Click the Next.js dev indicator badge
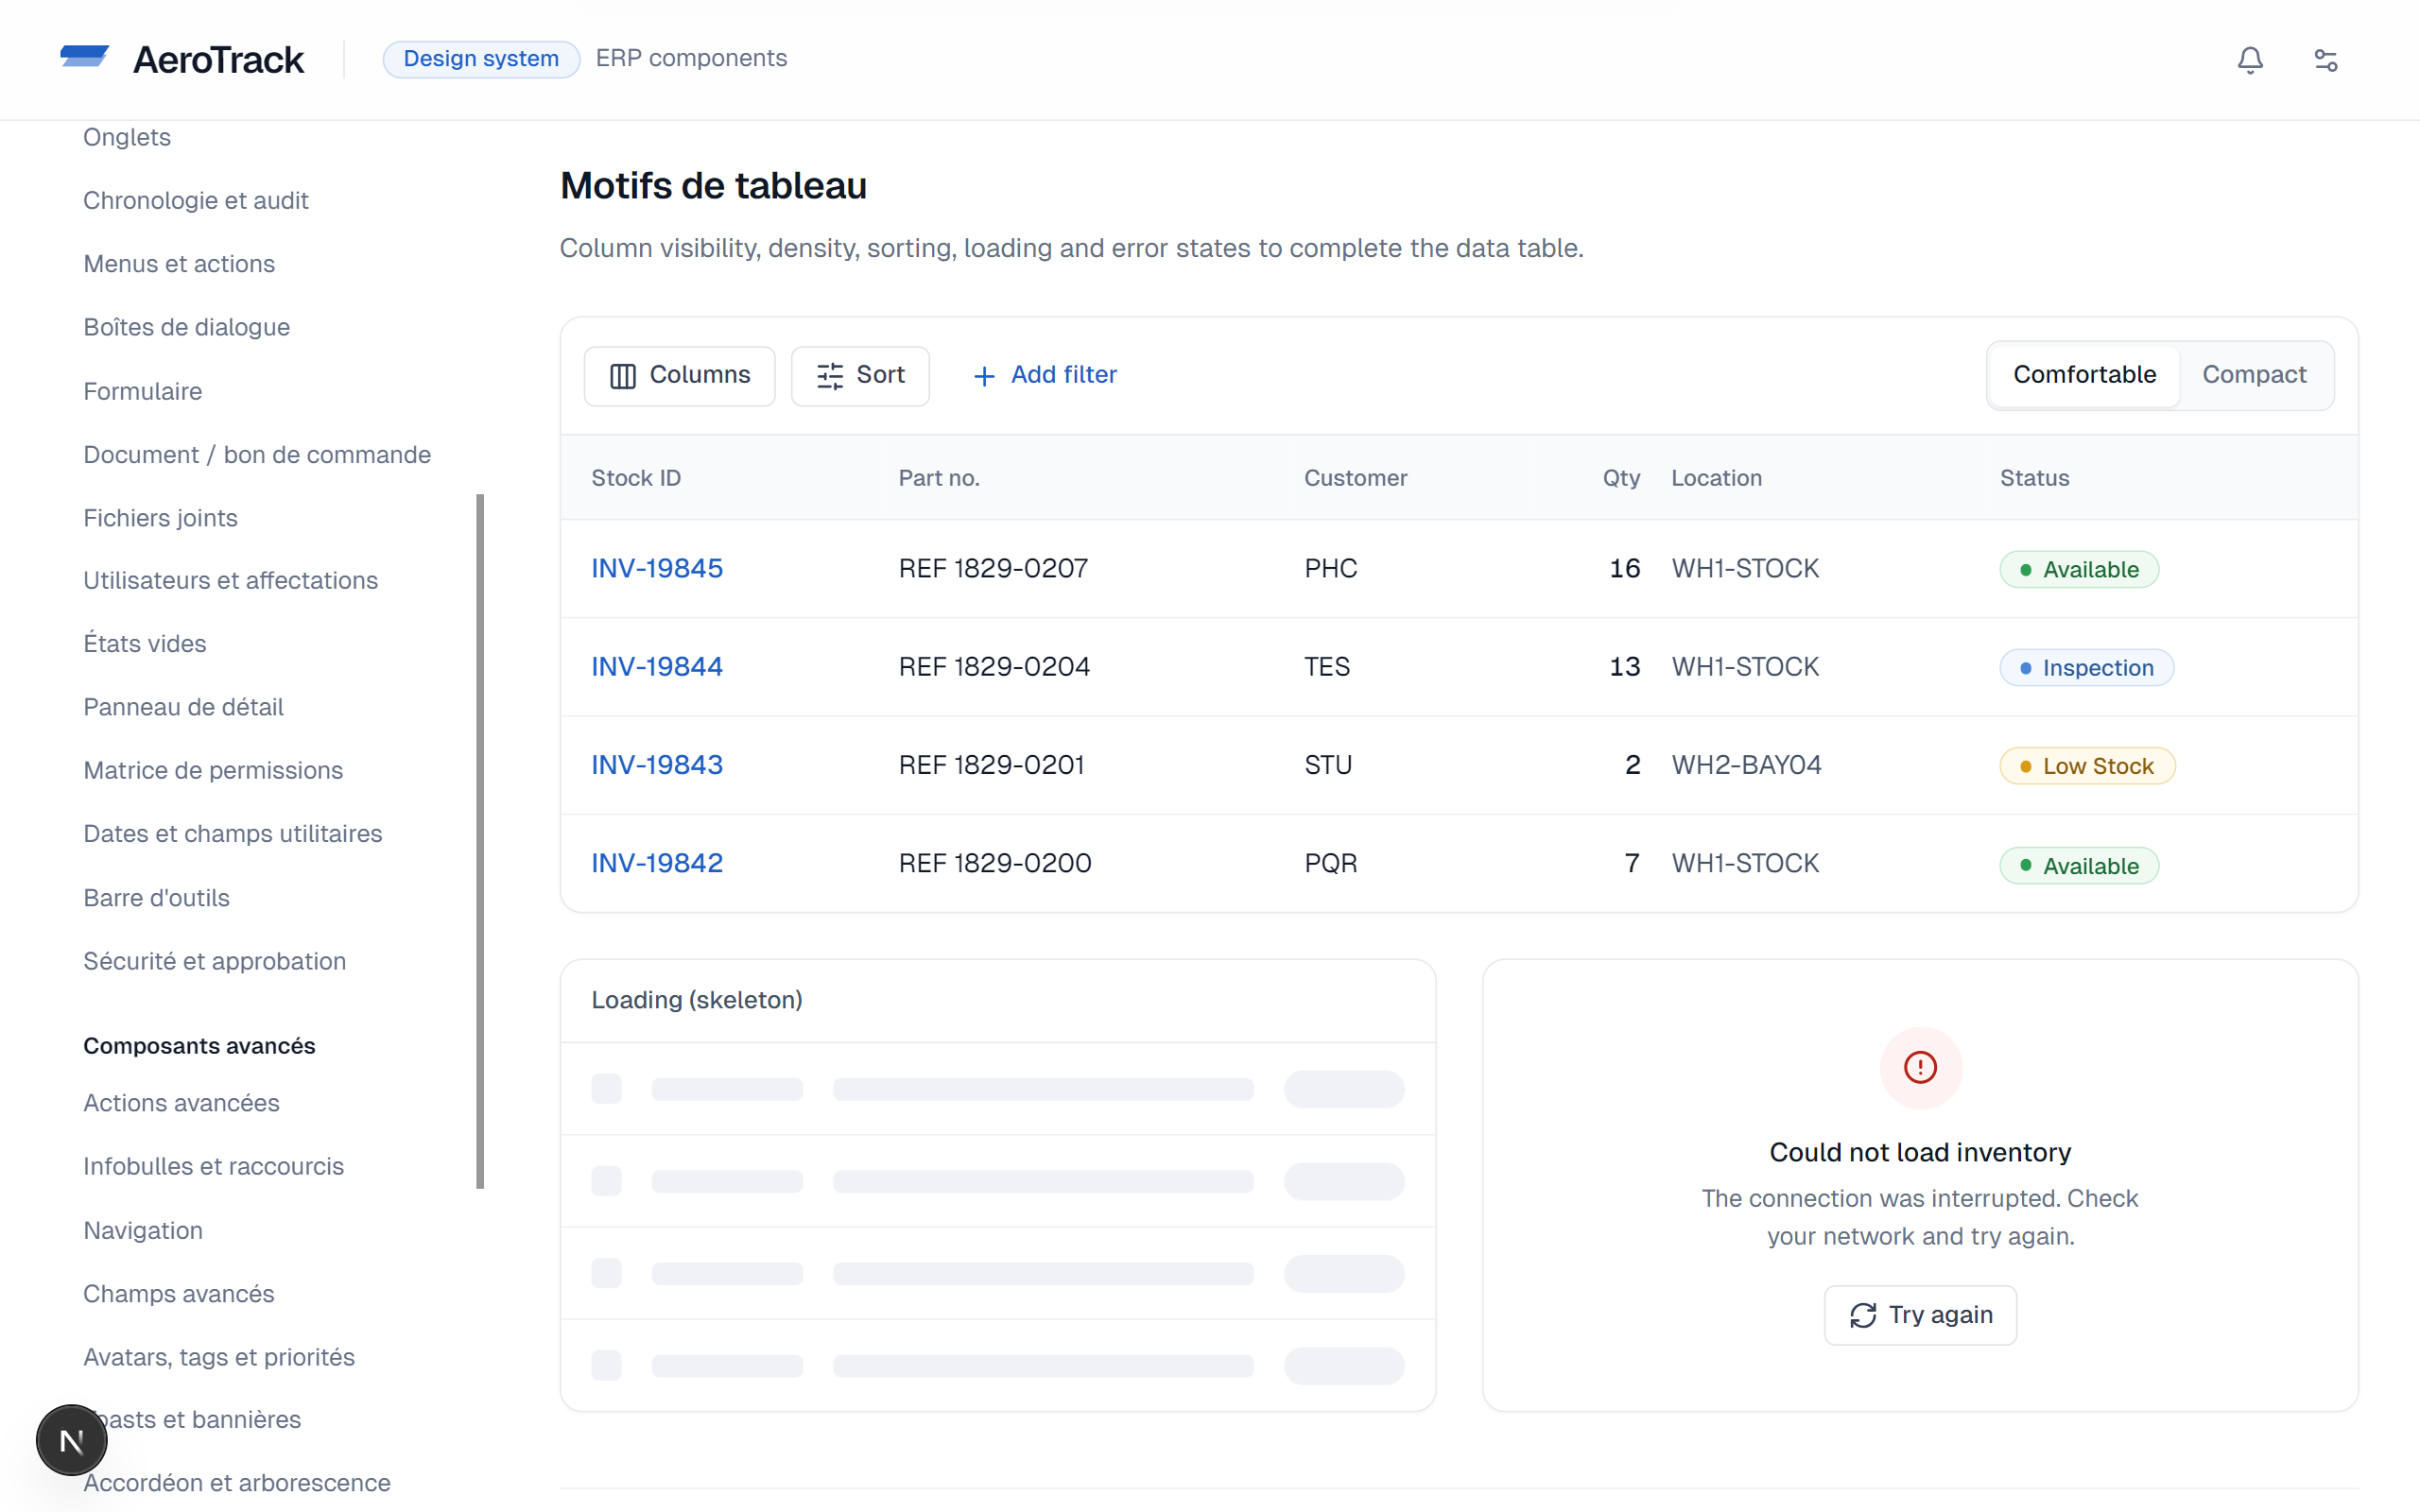The height and width of the screenshot is (1512, 2420). point(72,1440)
